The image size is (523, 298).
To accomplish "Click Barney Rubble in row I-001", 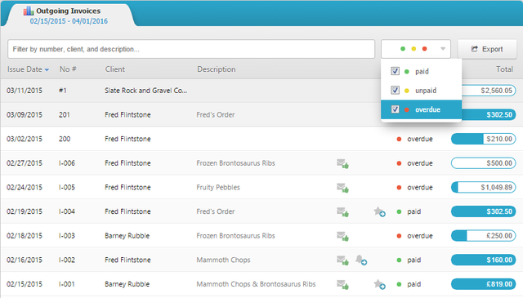I will pos(127,284).
